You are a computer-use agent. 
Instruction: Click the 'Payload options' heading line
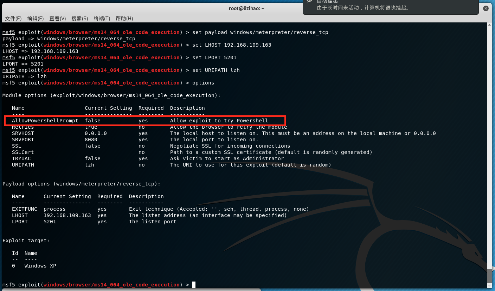[82, 184]
